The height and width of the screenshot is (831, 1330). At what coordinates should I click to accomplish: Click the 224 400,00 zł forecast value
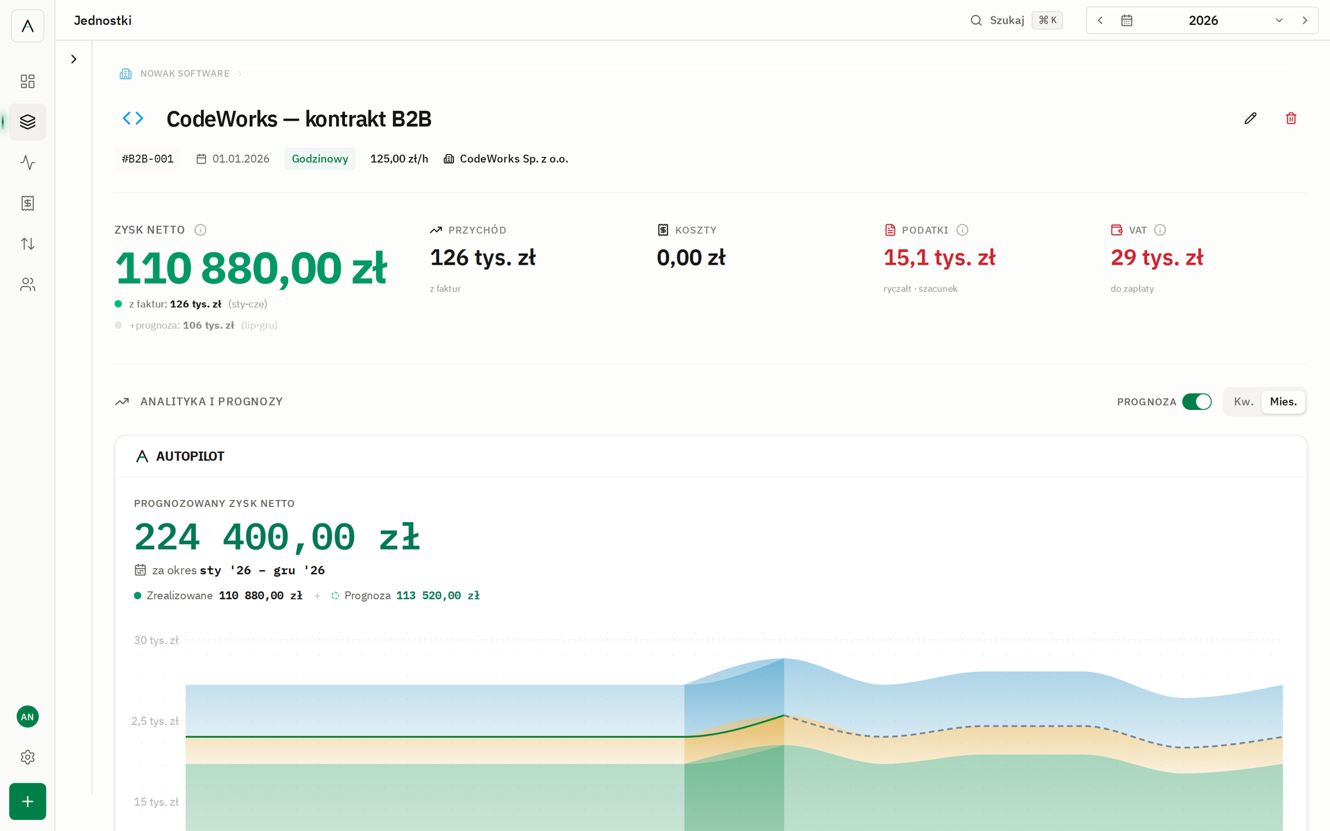click(277, 537)
